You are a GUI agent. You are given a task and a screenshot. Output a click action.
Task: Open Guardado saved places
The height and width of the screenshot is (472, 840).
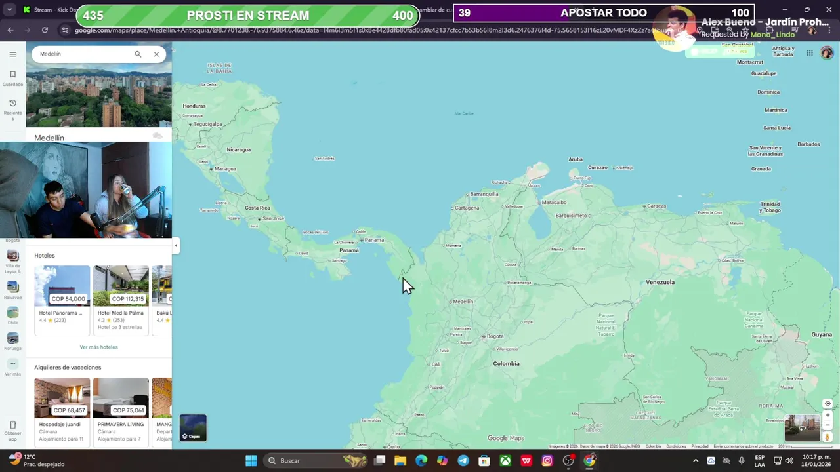pos(12,78)
